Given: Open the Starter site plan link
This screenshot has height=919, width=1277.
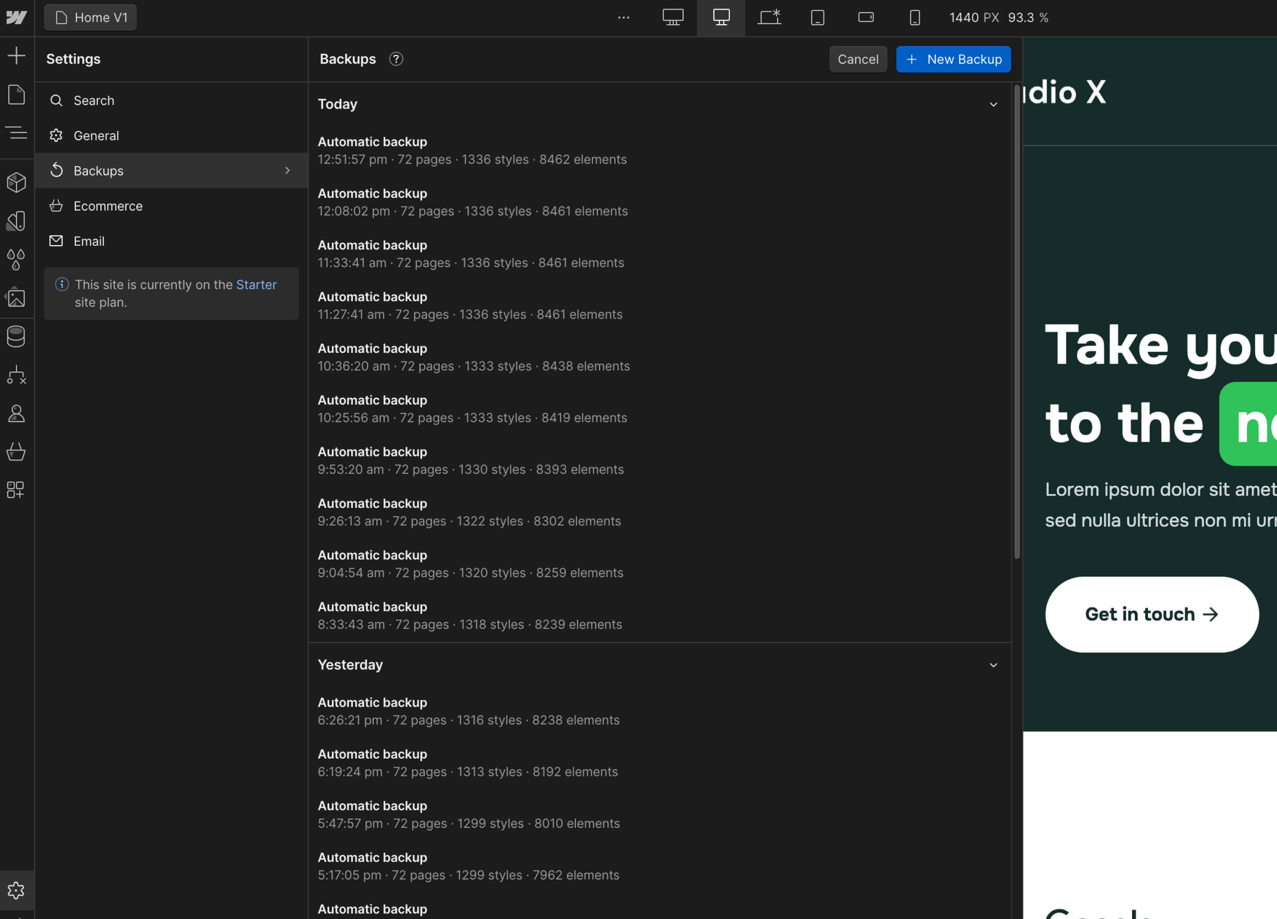Looking at the screenshot, I should click(256, 284).
